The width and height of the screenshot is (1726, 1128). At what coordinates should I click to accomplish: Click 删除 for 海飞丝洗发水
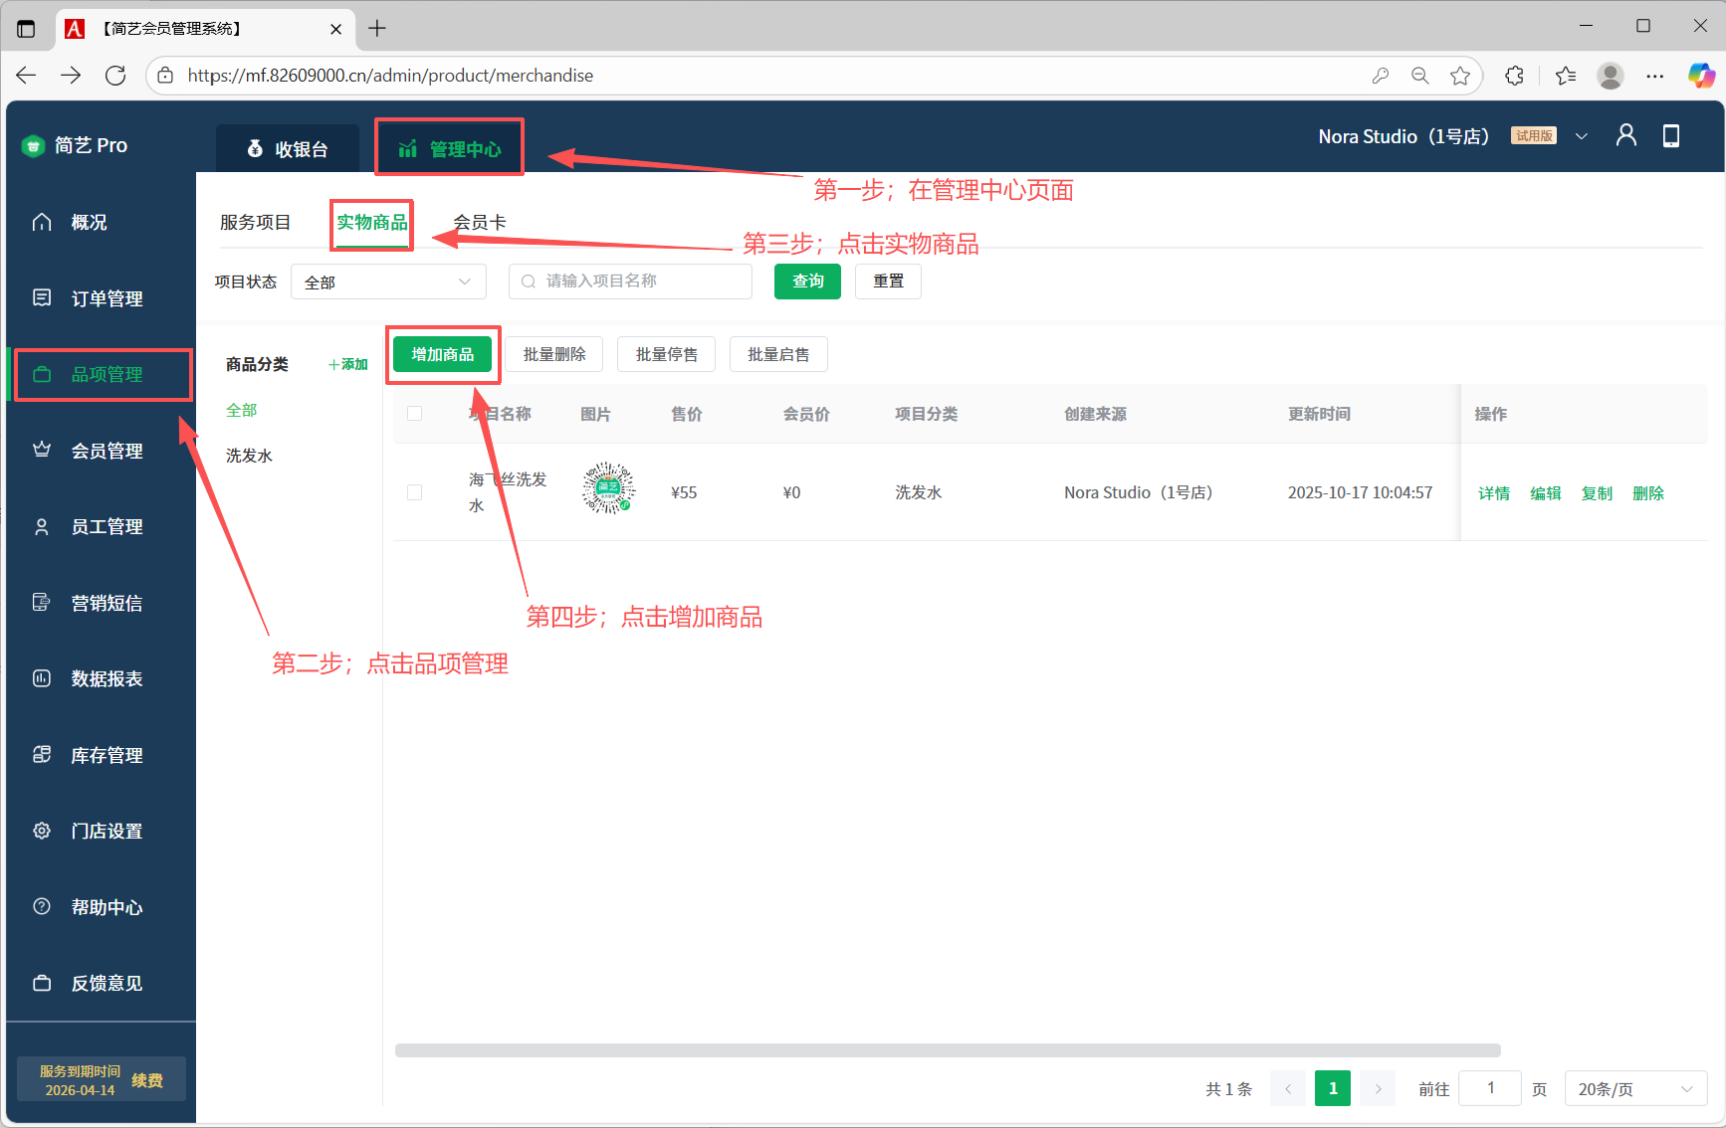click(x=1648, y=493)
